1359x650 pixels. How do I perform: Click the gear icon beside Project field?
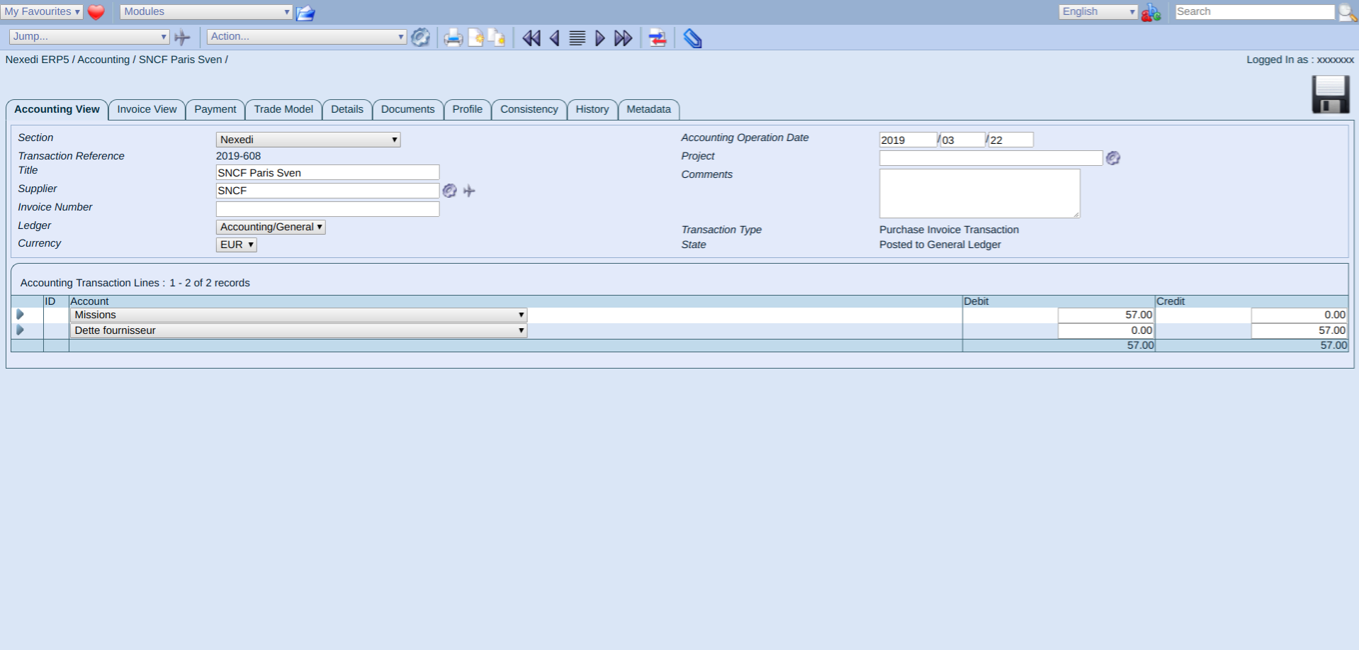[1113, 158]
